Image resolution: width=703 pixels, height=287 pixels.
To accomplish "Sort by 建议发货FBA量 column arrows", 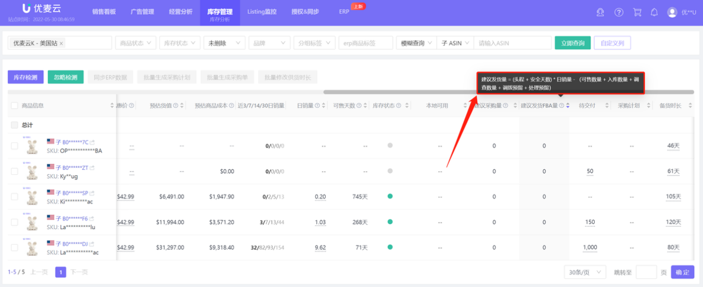I will [568, 105].
